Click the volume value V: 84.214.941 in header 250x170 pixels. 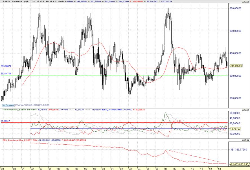pos(151,1)
